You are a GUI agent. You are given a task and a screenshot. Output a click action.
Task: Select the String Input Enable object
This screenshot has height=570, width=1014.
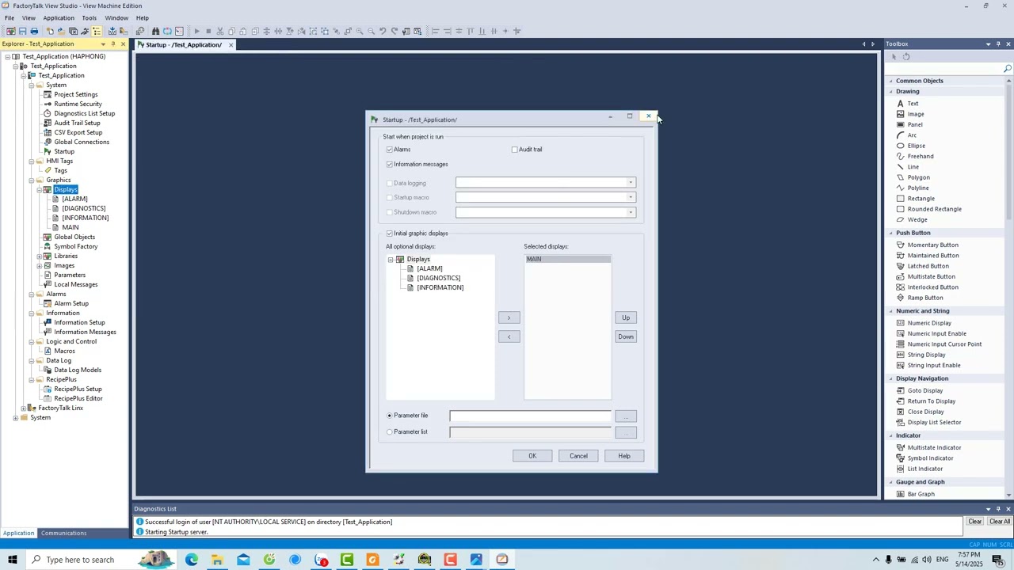click(933, 365)
